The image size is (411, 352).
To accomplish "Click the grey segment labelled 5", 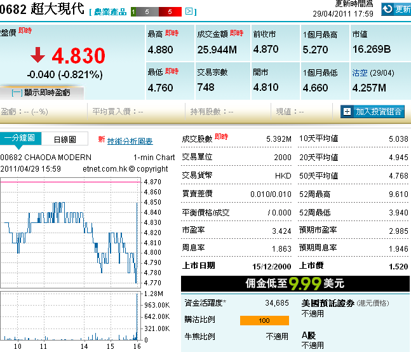I will [147, 12].
